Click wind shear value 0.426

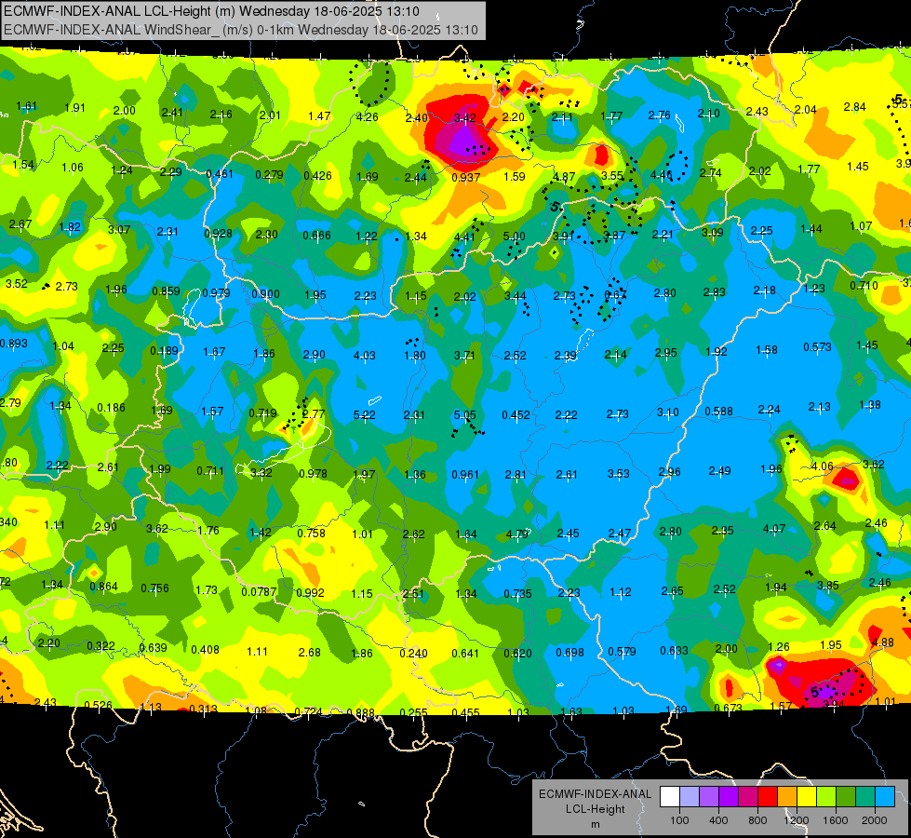point(318,176)
